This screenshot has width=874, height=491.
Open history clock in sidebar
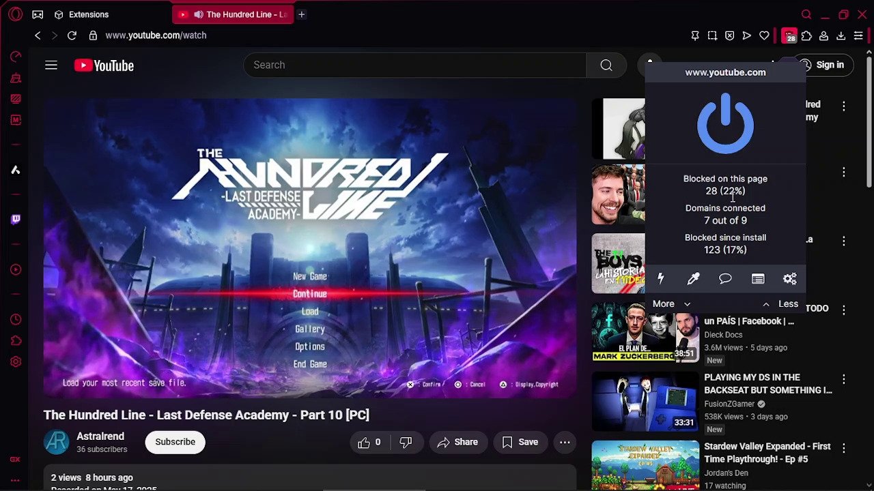(x=16, y=319)
